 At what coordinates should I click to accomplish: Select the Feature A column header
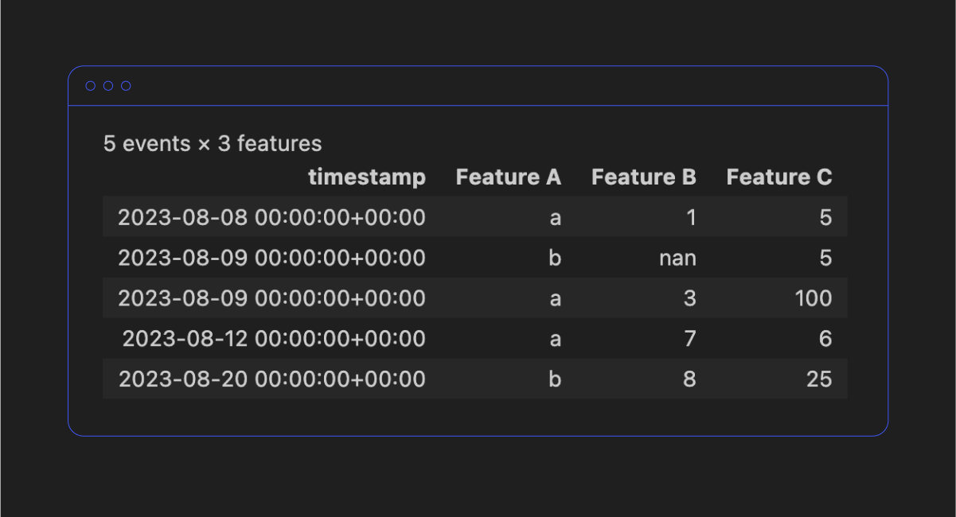[508, 177]
